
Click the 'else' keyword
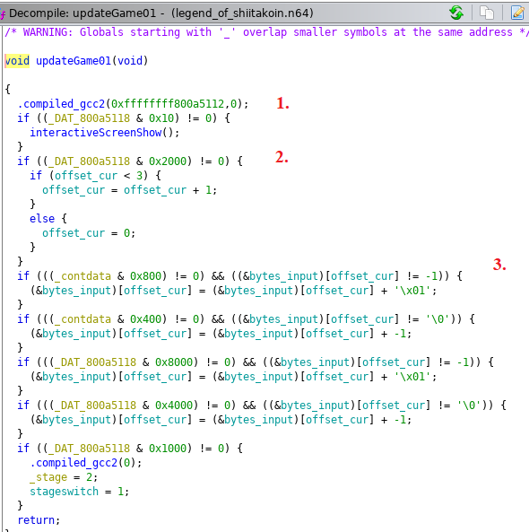pyautogui.click(x=42, y=219)
